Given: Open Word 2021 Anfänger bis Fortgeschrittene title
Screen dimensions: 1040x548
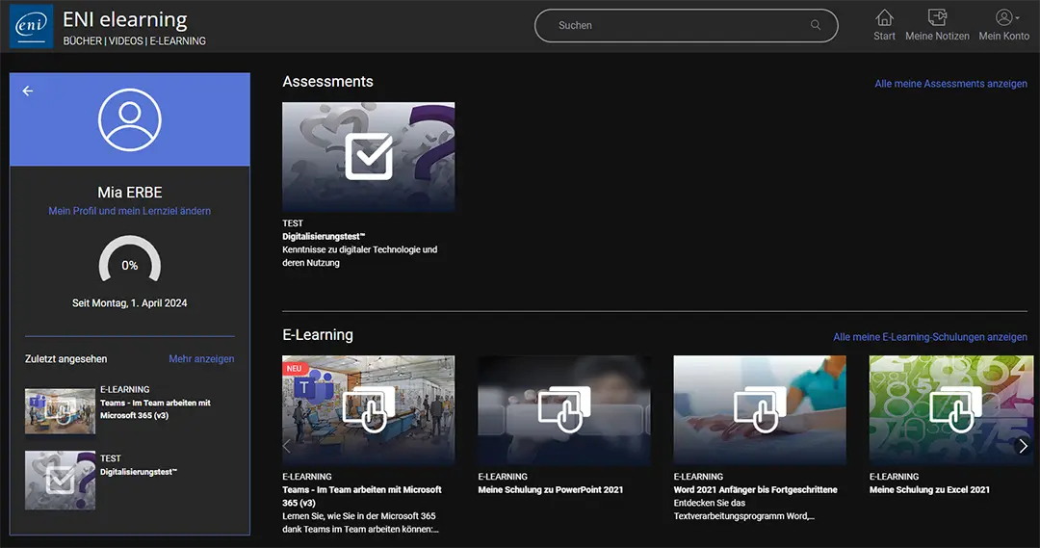Looking at the screenshot, I should (756, 489).
